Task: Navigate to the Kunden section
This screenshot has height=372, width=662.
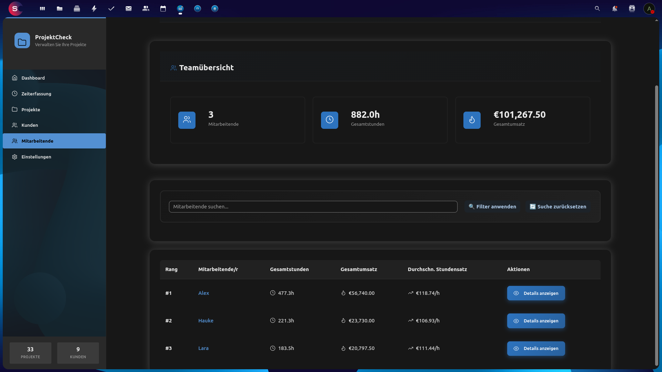Action: [29, 125]
